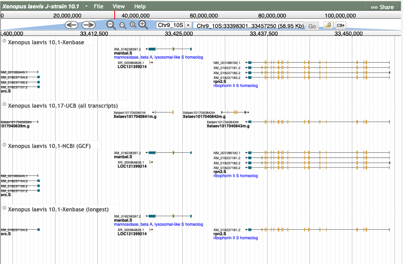Click the Share button
403x264 pixels.
point(382,7)
